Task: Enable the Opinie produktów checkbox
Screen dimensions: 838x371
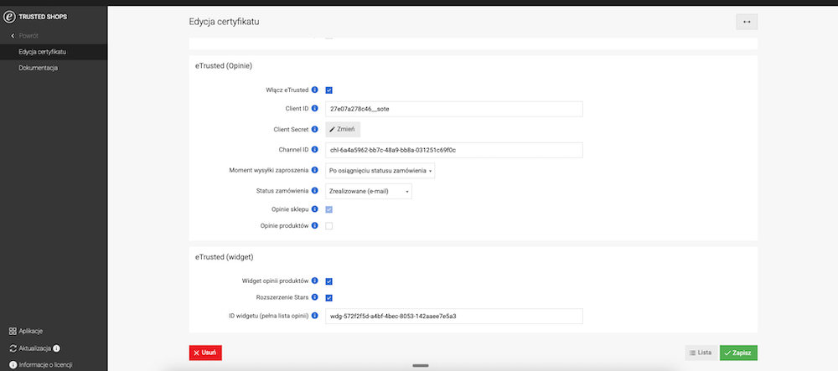Action: pos(329,226)
